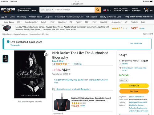This screenshot has width=154, height=115.
Task: Open the All hamburger menu
Action: pos(4,17)
